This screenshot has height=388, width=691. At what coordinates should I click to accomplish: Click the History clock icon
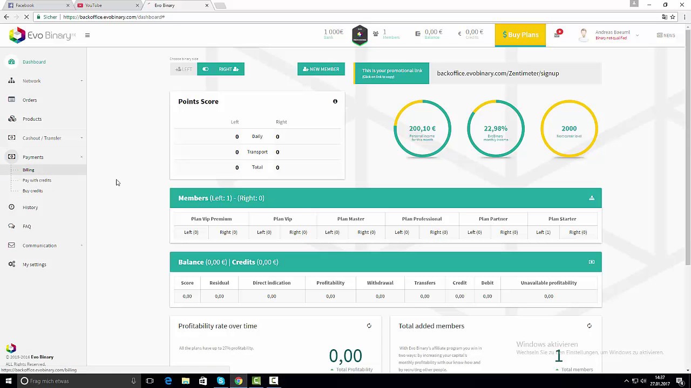[11, 207]
